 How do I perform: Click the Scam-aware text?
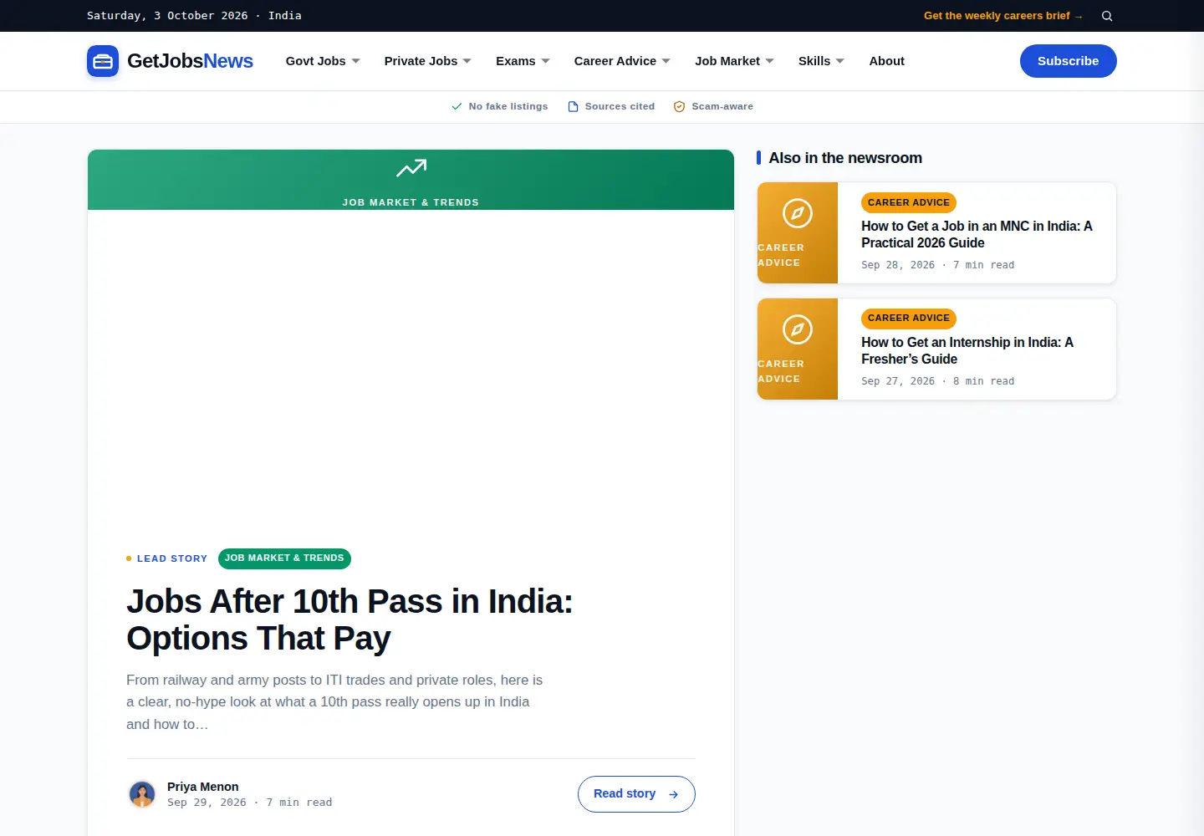point(722,106)
